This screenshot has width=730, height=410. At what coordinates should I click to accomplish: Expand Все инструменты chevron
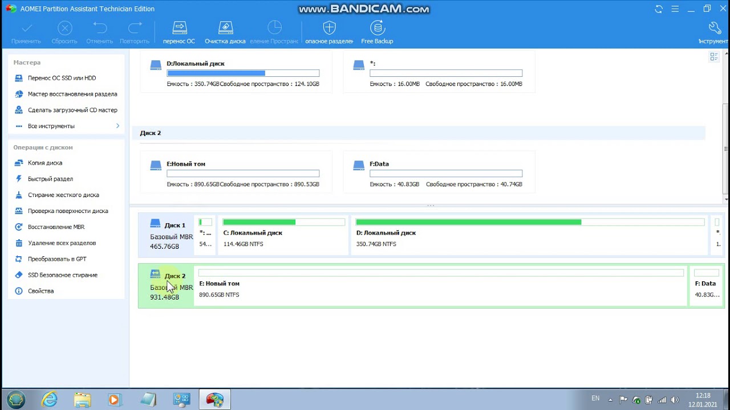[118, 126]
